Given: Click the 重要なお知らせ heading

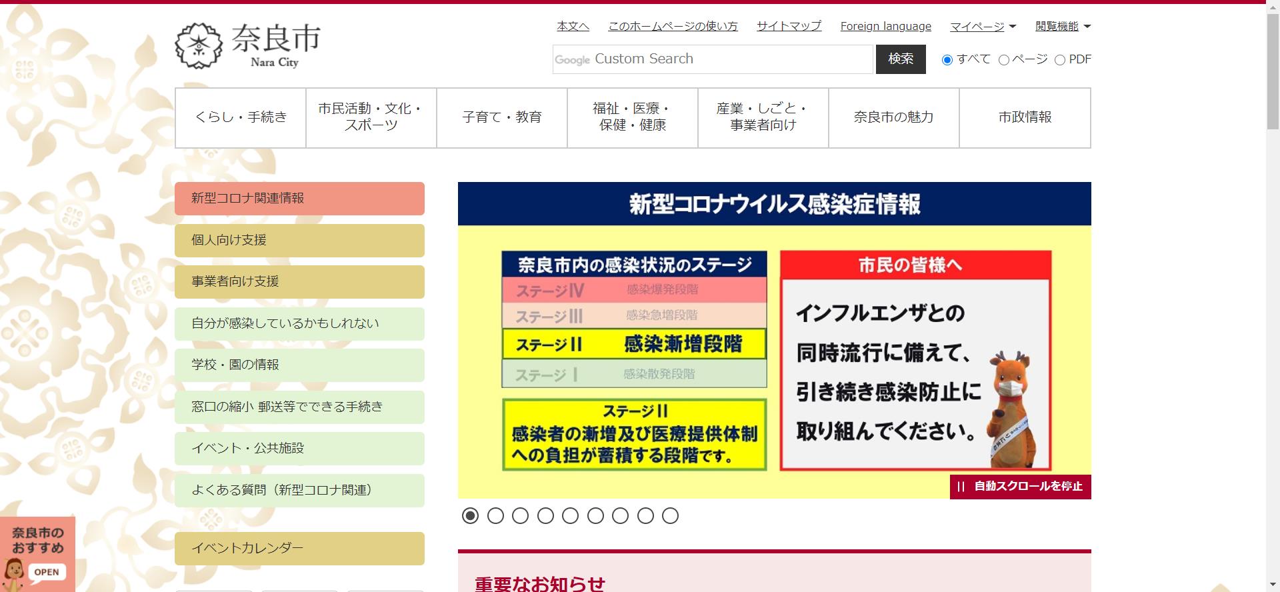Looking at the screenshot, I should 540,584.
